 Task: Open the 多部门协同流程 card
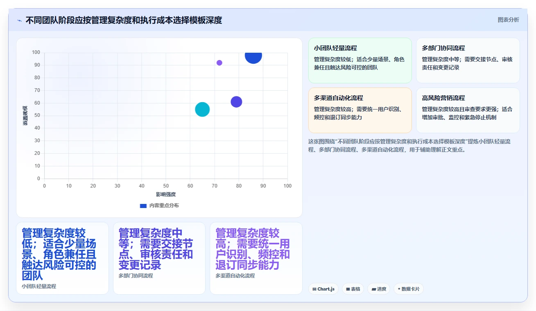pyautogui.click(x=468, y=60)
